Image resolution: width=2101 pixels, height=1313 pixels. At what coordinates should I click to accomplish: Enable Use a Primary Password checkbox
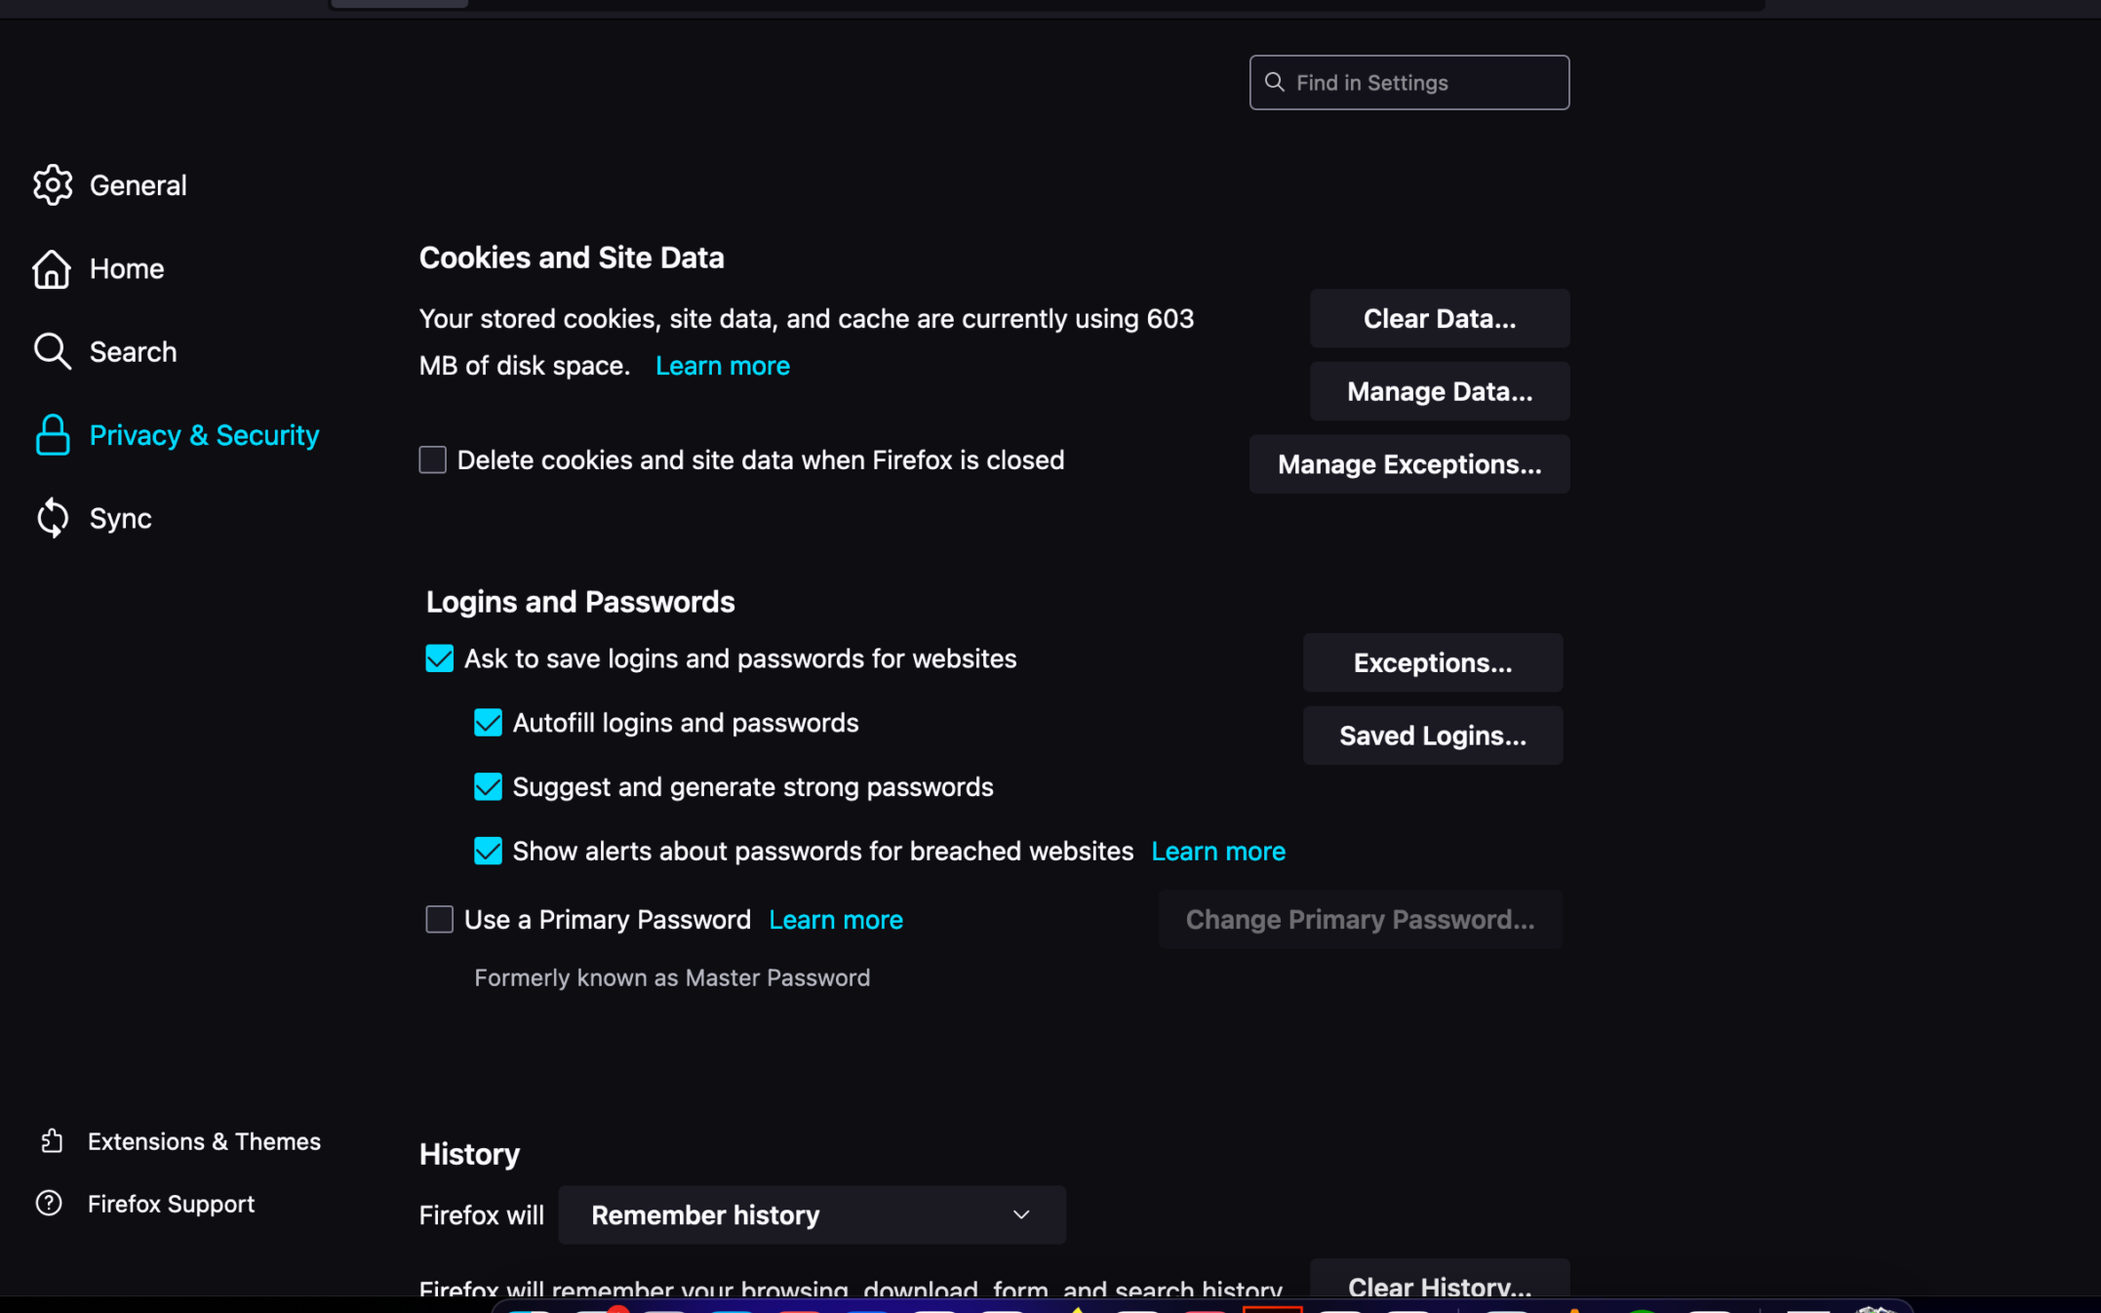[x=440, y=919]
